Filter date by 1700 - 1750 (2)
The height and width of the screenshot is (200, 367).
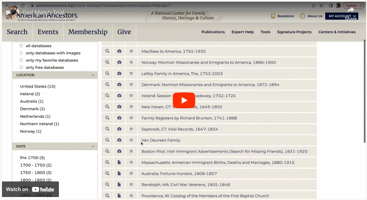pos(36,165)
